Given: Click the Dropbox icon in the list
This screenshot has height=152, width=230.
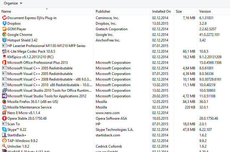Looking at the screenshot, I should click(4, 24).
